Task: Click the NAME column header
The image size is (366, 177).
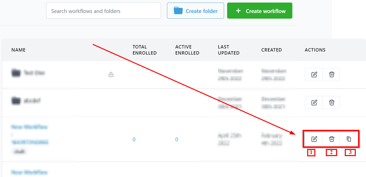Action: coord(18,50)
